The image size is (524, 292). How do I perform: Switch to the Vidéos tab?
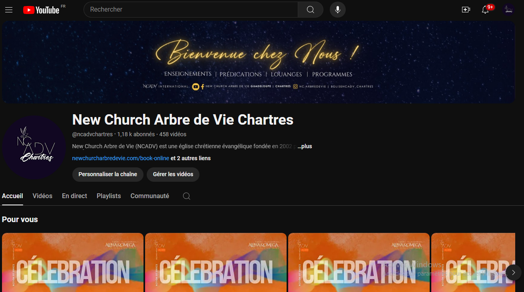42,196
